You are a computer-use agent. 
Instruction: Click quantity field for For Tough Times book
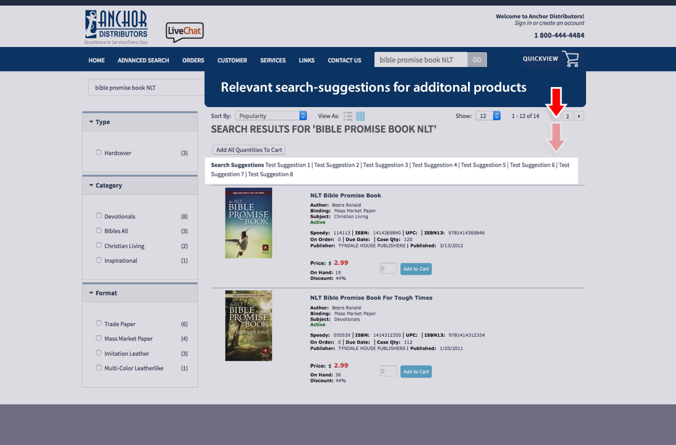click(x=388, y=371)
